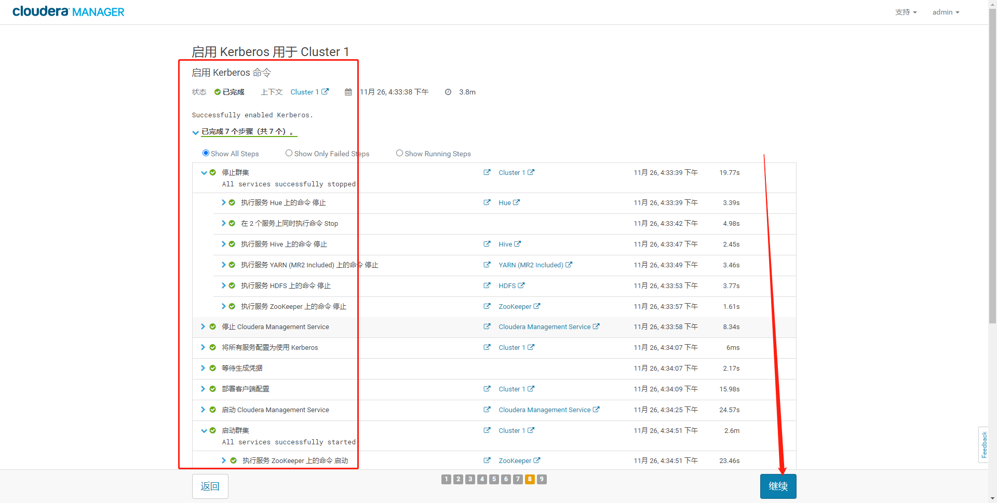The width and height of the screenshot is (997, 503).
Task: Select Show Only Failed Steps radio button
Action: tap(289, 153)
